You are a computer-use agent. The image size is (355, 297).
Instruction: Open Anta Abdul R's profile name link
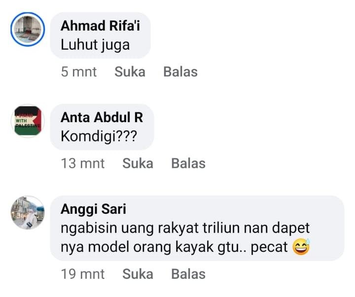pos(102,117)
